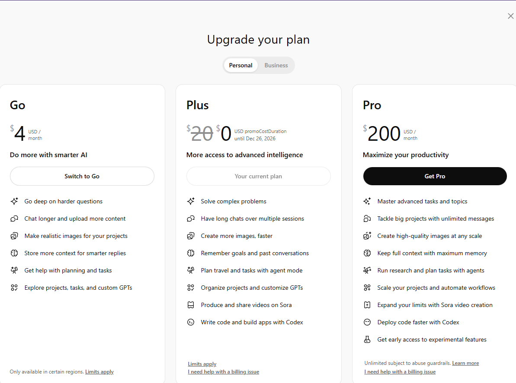The width and height of the screenshot is (516, 383).
Task: Click chat icon beside 'Chat longer and upload more'
Action: 14,218
